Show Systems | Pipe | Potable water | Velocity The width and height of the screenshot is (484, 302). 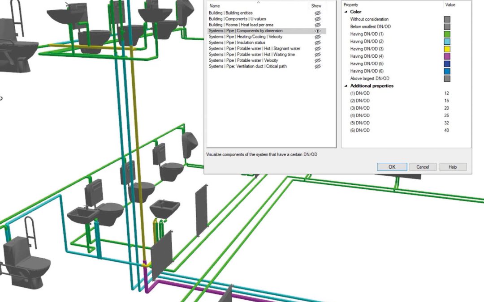(317, 60)
